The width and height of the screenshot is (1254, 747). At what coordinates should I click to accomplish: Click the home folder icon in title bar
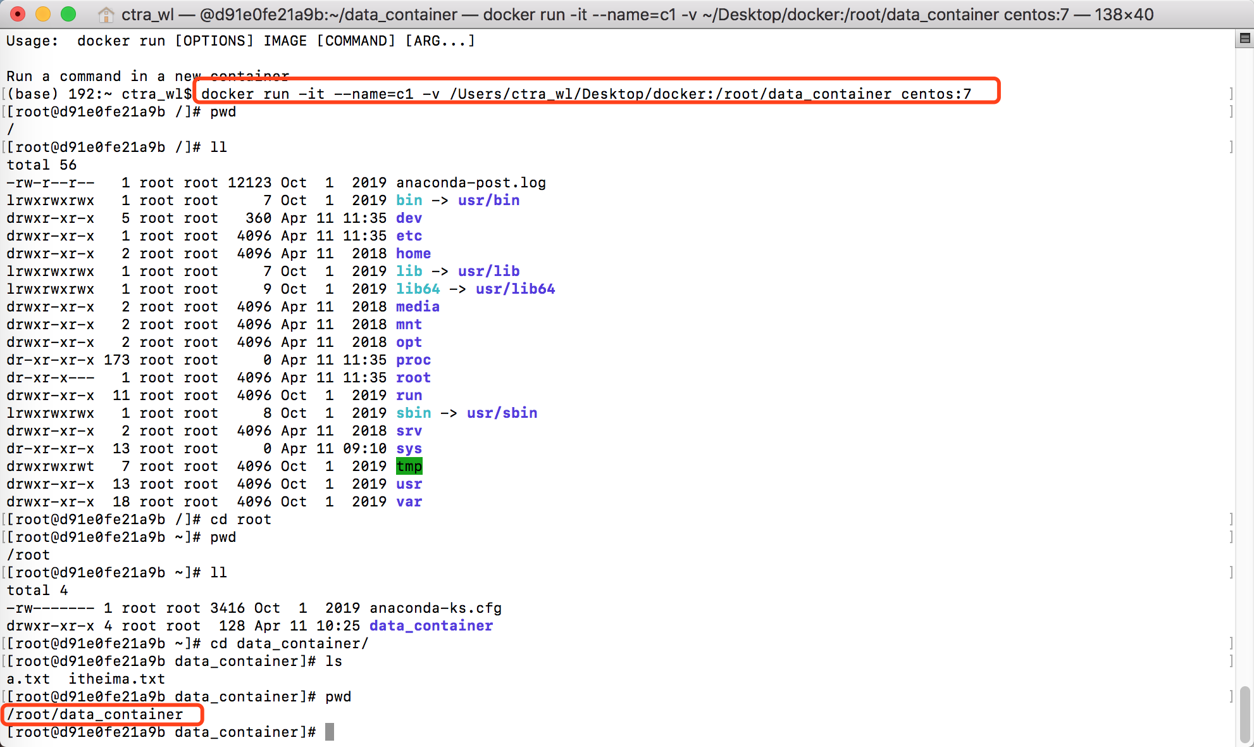106,14
